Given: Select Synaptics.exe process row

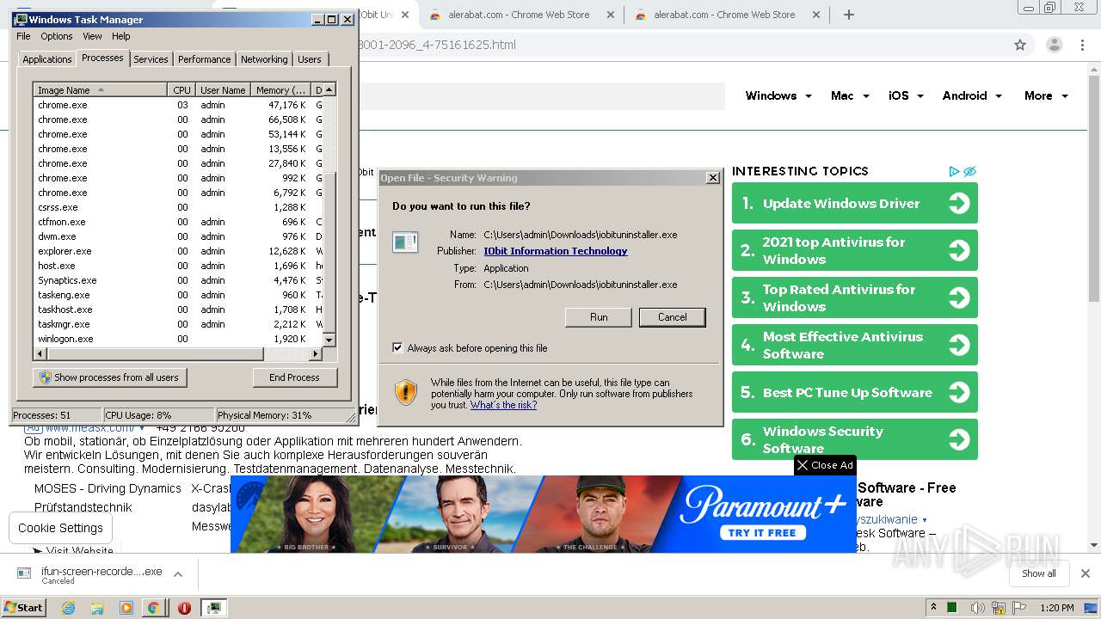Looking at the screenshot, I should (x=179, y=280).
